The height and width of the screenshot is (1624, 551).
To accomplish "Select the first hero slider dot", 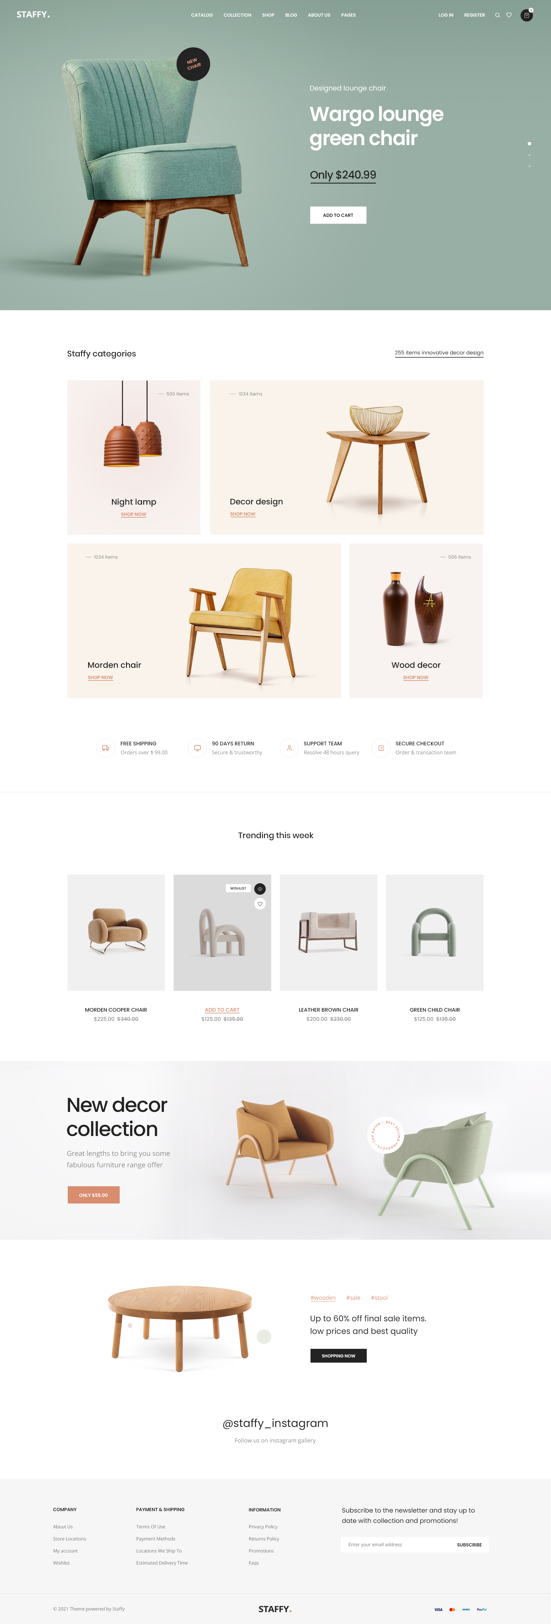I will (x=529, y=144).
